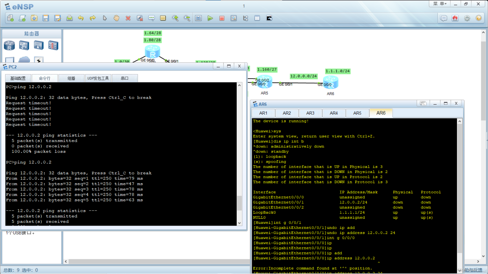This screenshot has width=488, height=274.
Task: Select the router device category icon
Action: pyautogui.click(x=9, y=45)
